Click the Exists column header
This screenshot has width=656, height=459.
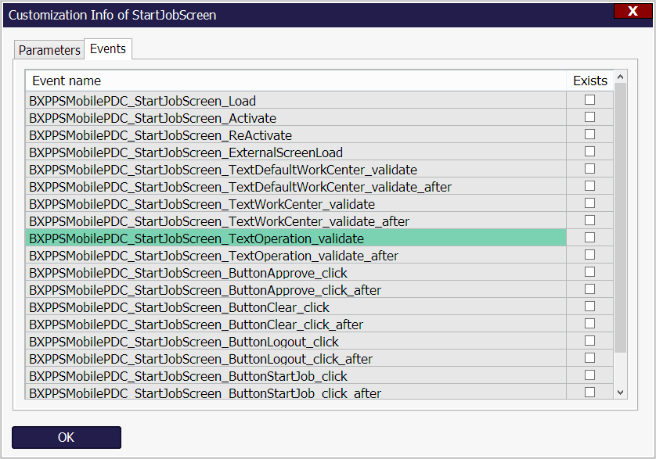tap(589, 81)
